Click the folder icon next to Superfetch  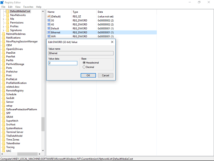pos(4,121)
